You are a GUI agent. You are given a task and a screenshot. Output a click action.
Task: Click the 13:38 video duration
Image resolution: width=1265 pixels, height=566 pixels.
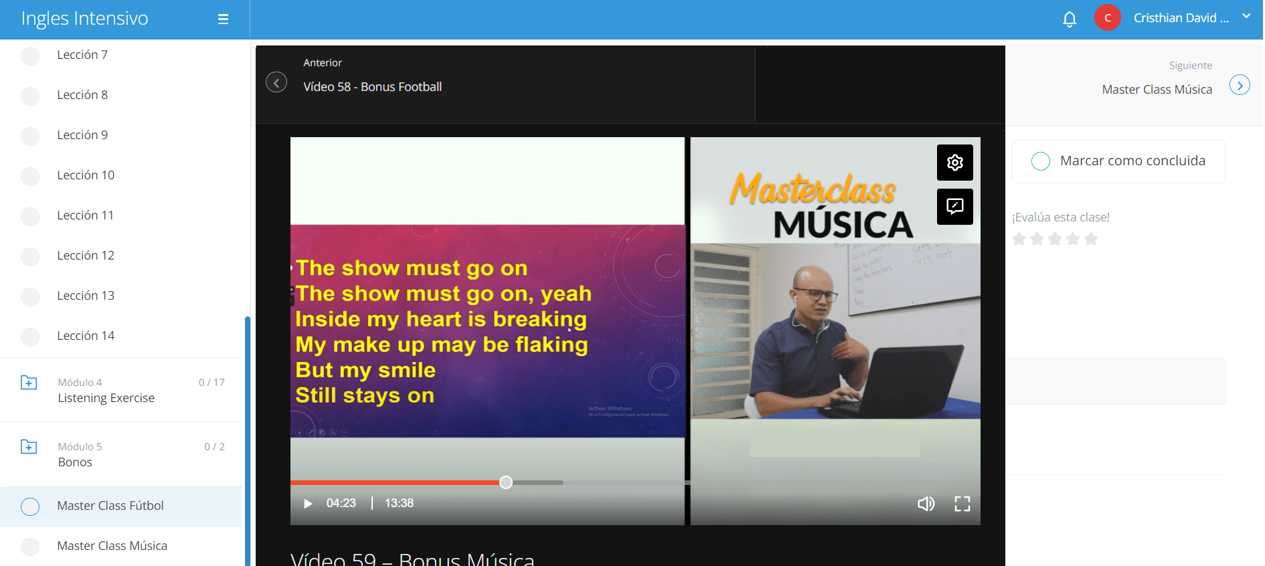400,503
